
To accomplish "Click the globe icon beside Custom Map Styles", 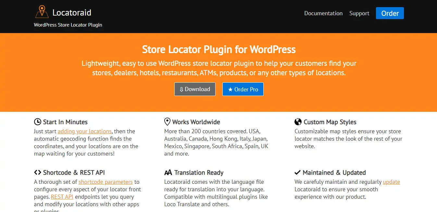I will pos(298,122).
